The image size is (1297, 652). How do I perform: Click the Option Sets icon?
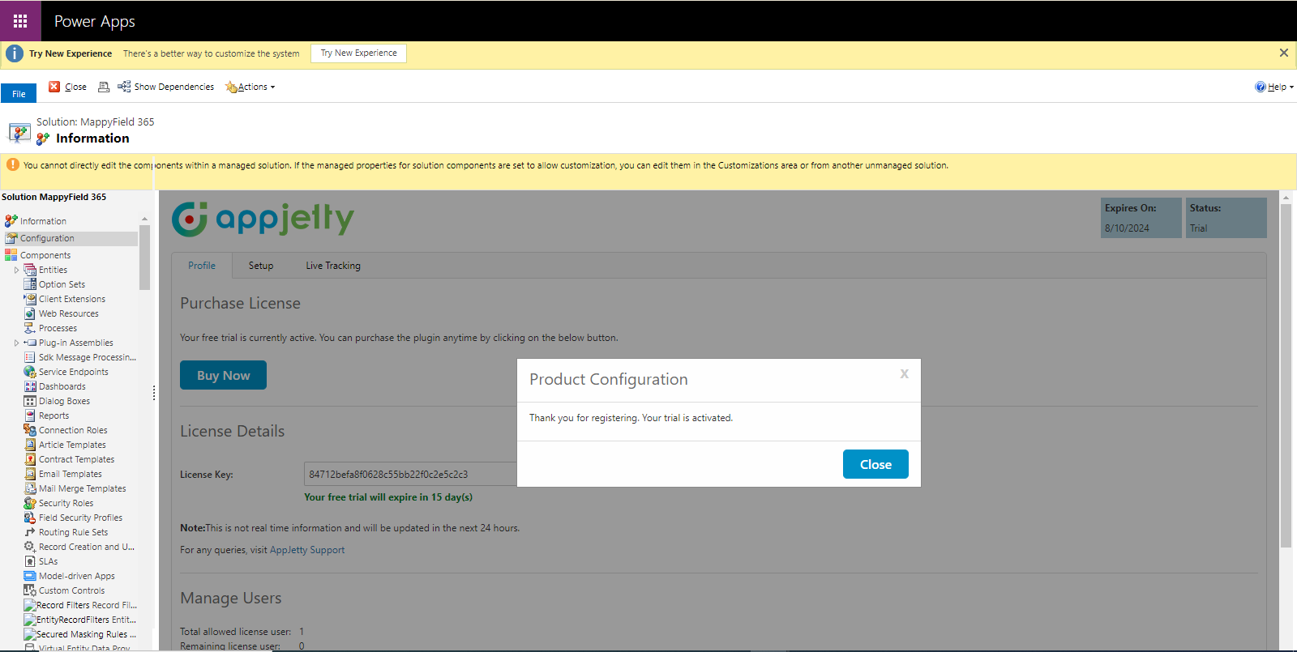pyautogui.click(x=30, y=284)
